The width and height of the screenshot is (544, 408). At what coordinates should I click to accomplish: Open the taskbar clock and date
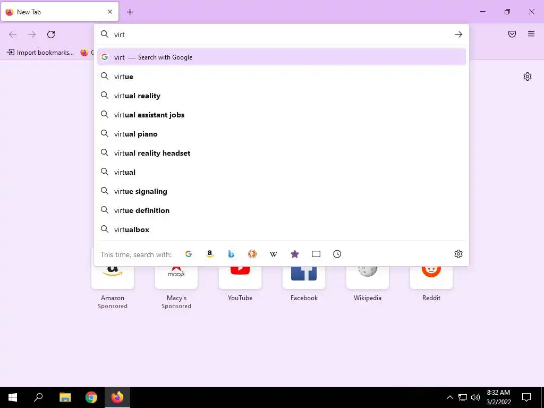tap(498, 397)
